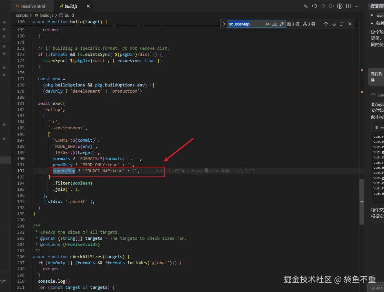The height and width of the screenshot is (292, 384).
Task: Click checkAllSizes function name on line 206
Action: tap(86, 257)
